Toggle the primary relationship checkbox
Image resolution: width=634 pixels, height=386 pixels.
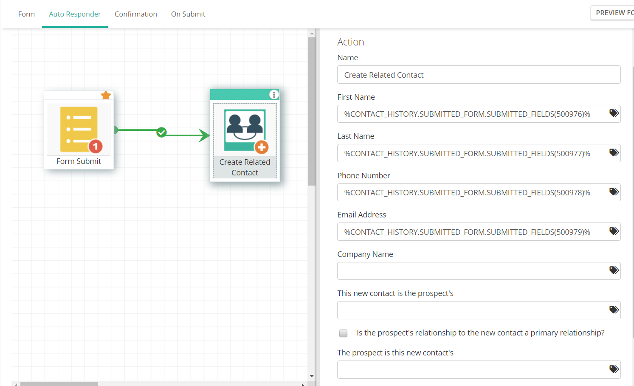(344, 333)
